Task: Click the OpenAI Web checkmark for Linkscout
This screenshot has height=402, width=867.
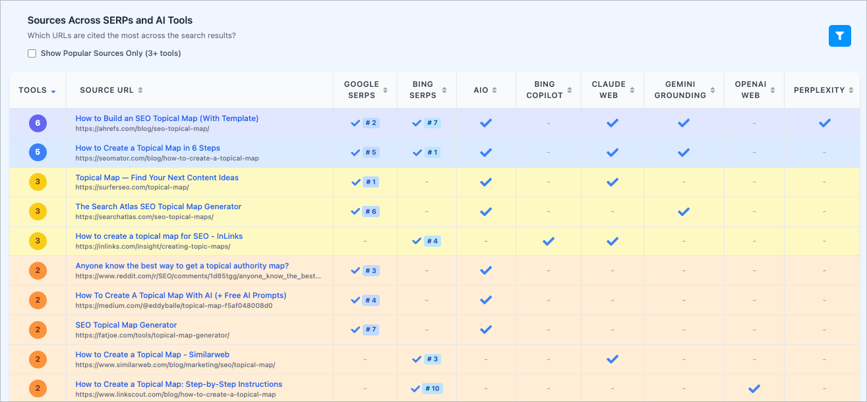Action: 754,389
